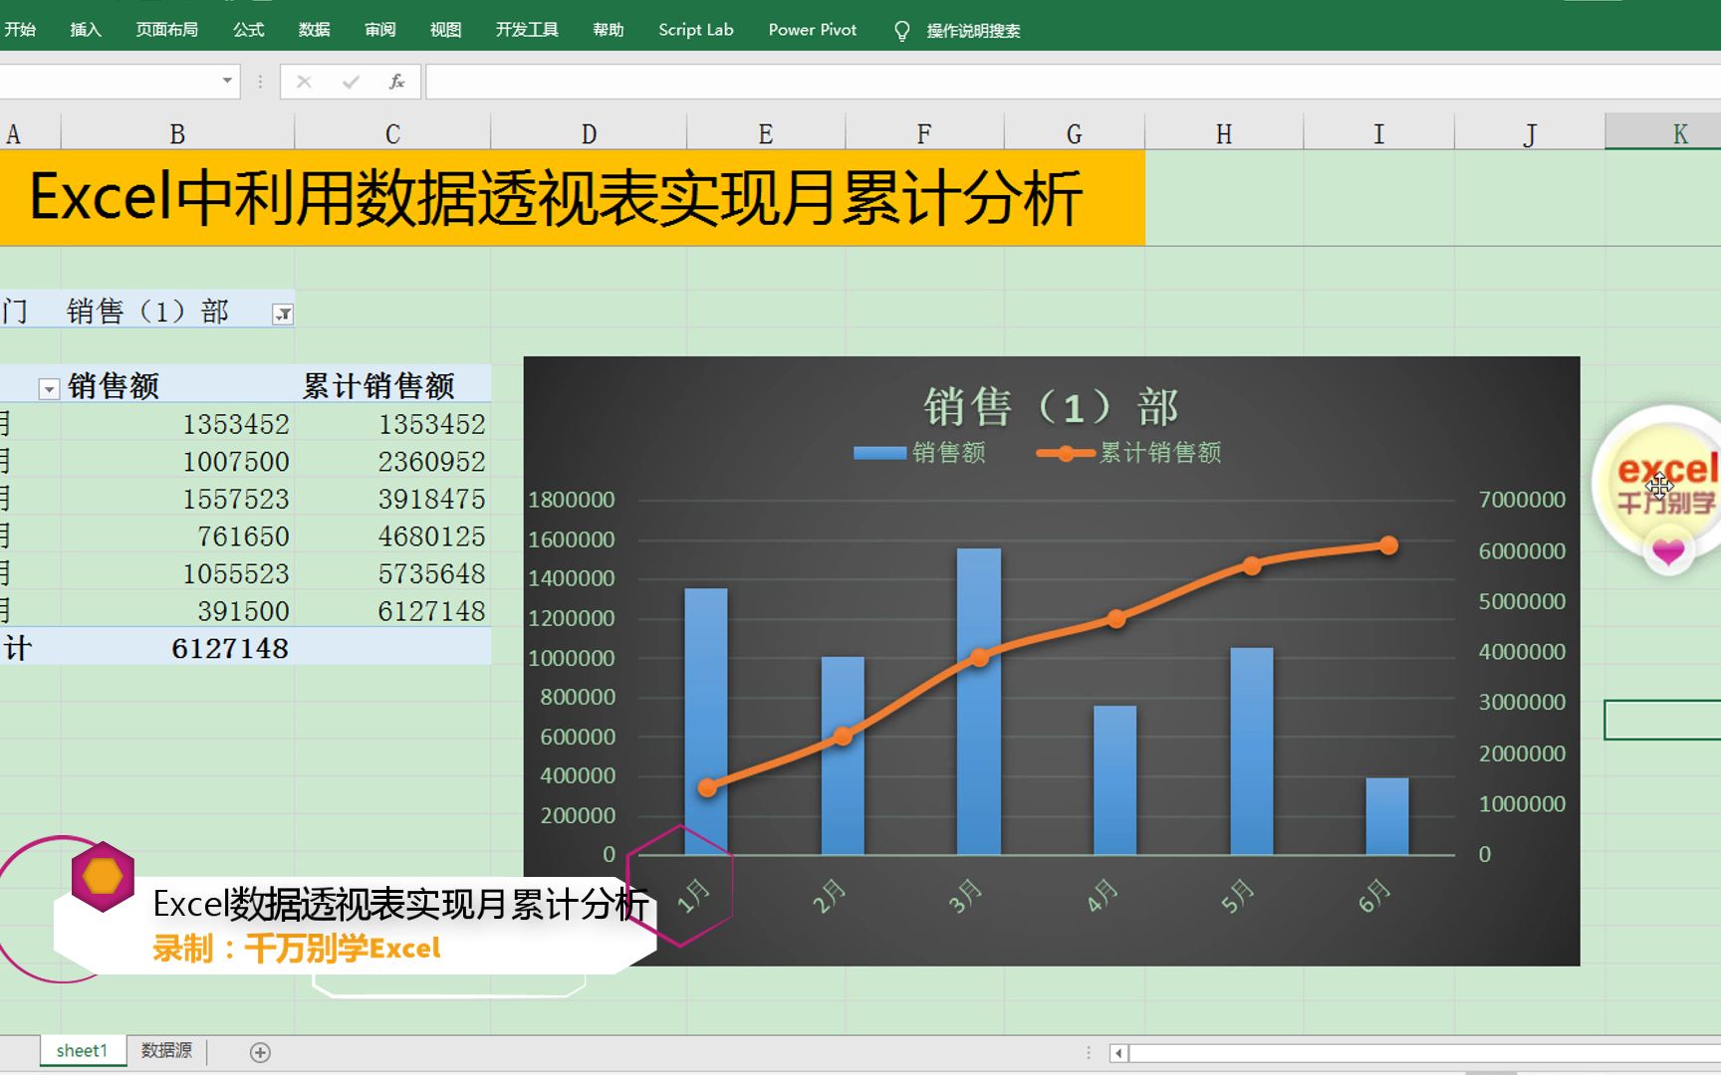This screenshot has width=1721, height=1075.
Task: Click the Cancel (X) icon in formula bar
Action: (304, 82)
